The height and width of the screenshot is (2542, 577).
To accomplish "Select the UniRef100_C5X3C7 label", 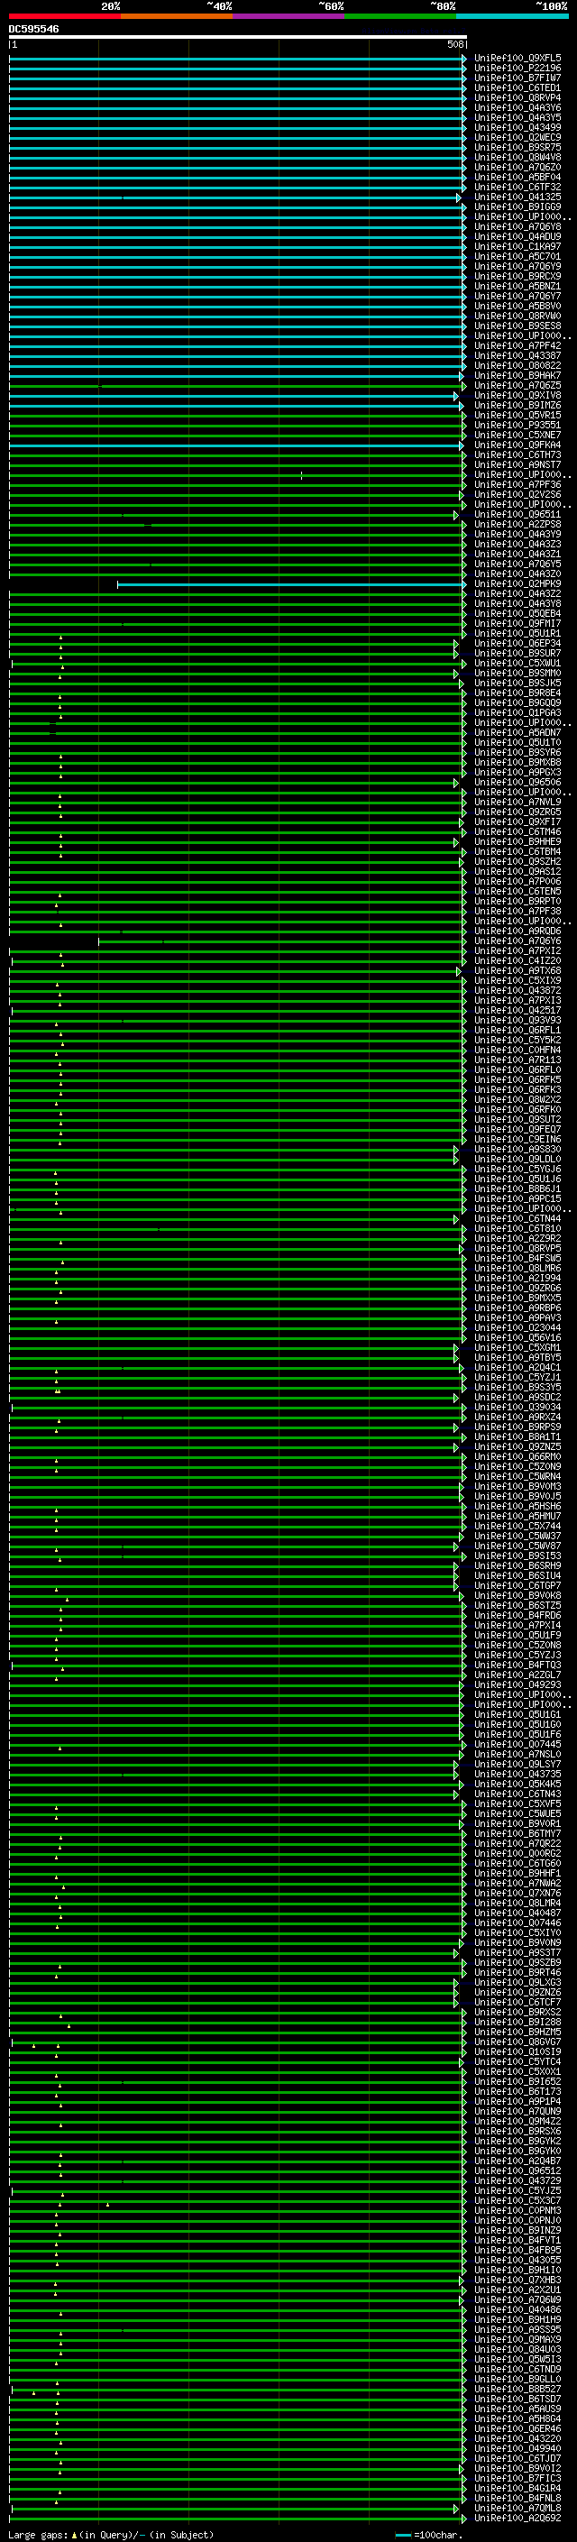I will pos(517,2200).
